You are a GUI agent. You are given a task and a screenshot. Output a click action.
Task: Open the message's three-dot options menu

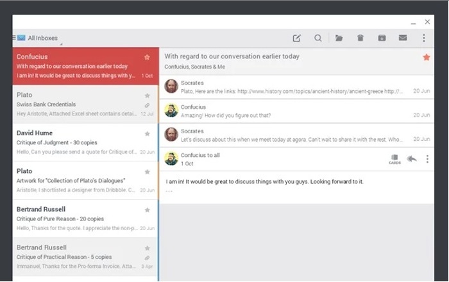[427, 159]
